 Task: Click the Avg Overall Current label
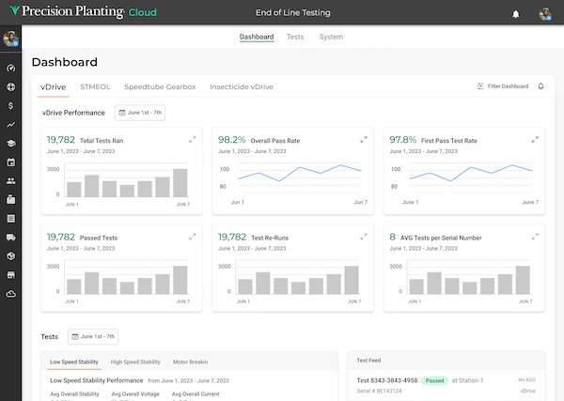pos(196,394)
